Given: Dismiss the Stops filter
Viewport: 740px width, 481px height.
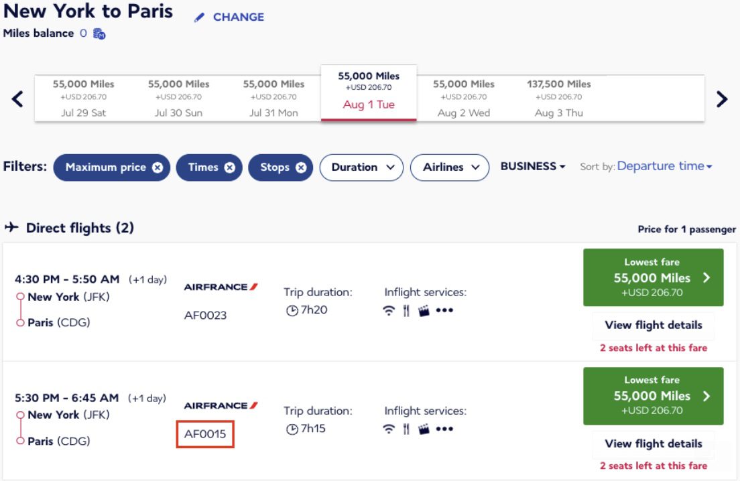Looking at the screenshot, I should pyautogui.click(x=300, y=167).
